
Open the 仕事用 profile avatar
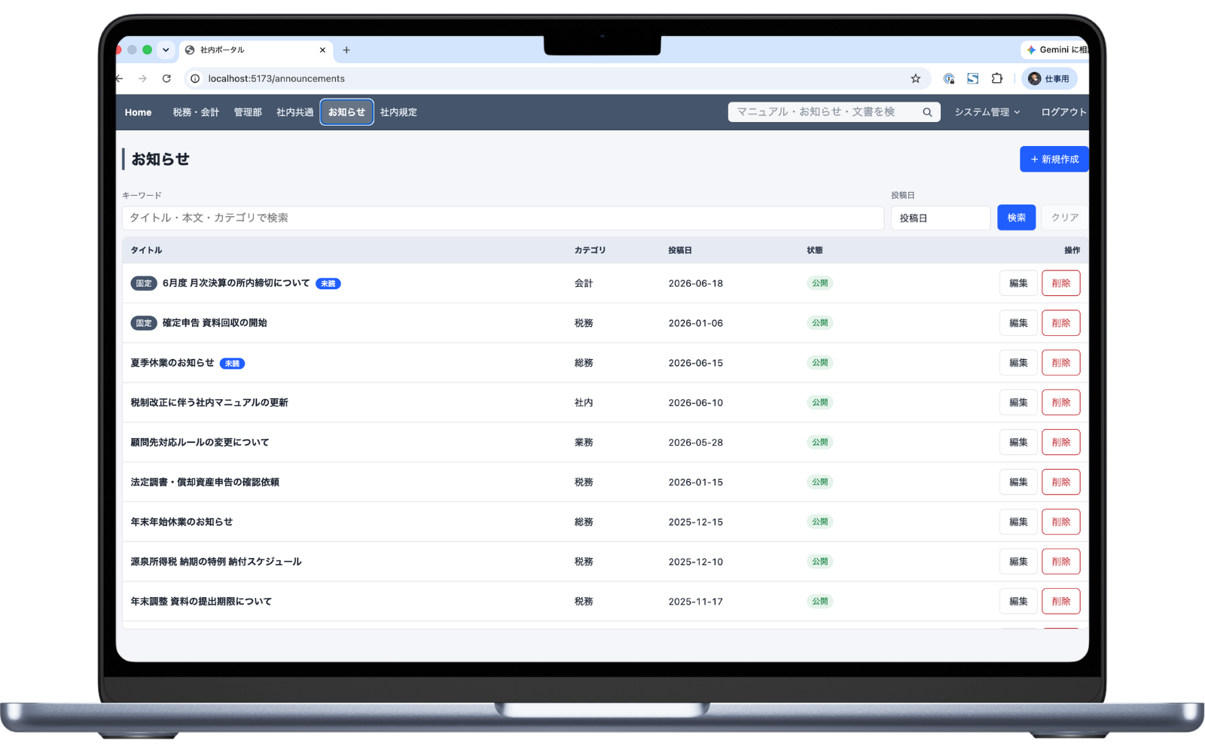(x=1049, y=78)
